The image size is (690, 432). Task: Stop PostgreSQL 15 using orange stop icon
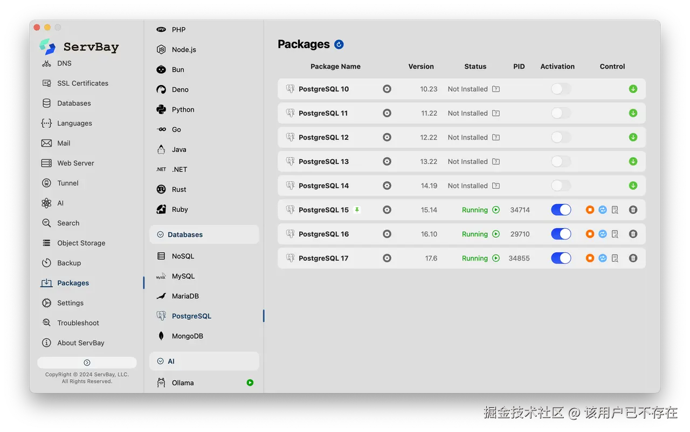coord(590,210)
